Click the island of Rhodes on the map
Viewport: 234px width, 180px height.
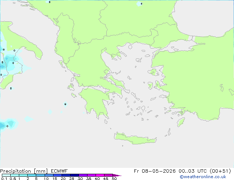(181, 122)
